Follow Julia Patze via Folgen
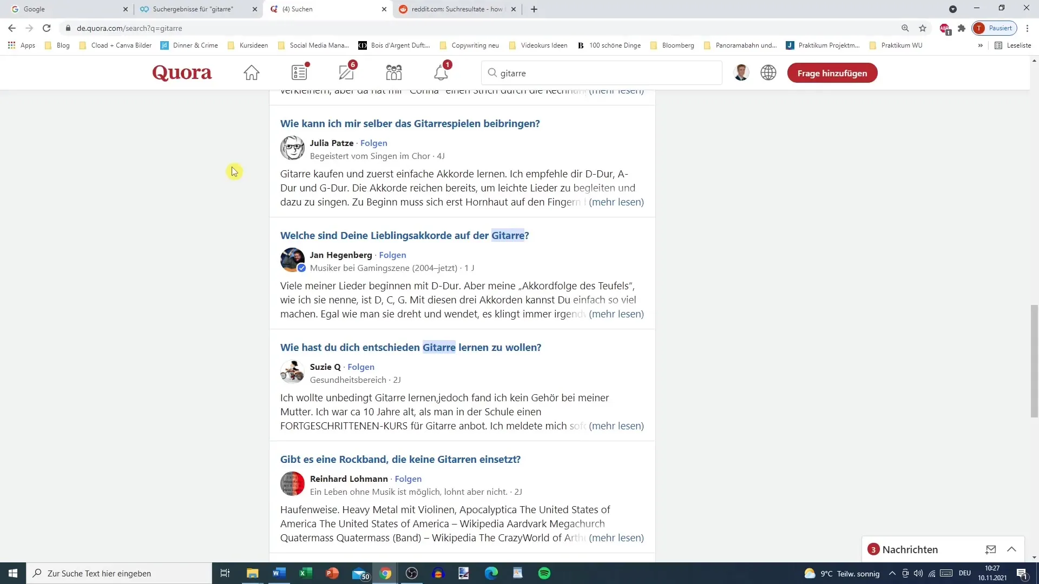This screenshot has height=584, width=1039. pyautogui.click(x=374, y=143)
